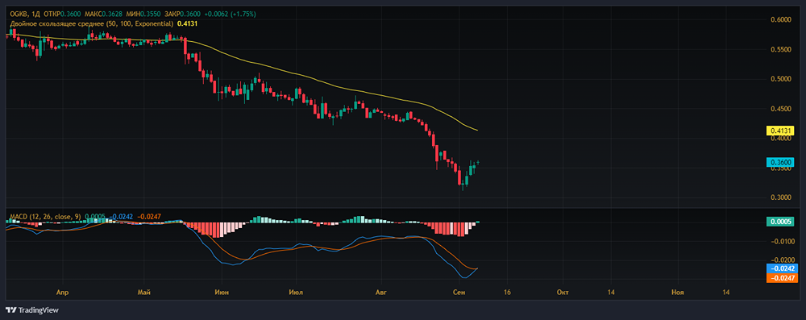The width and height of the screenshot is (806, 320).
Task: Click the Июл label on the time axis
Action: pos(297,293)
